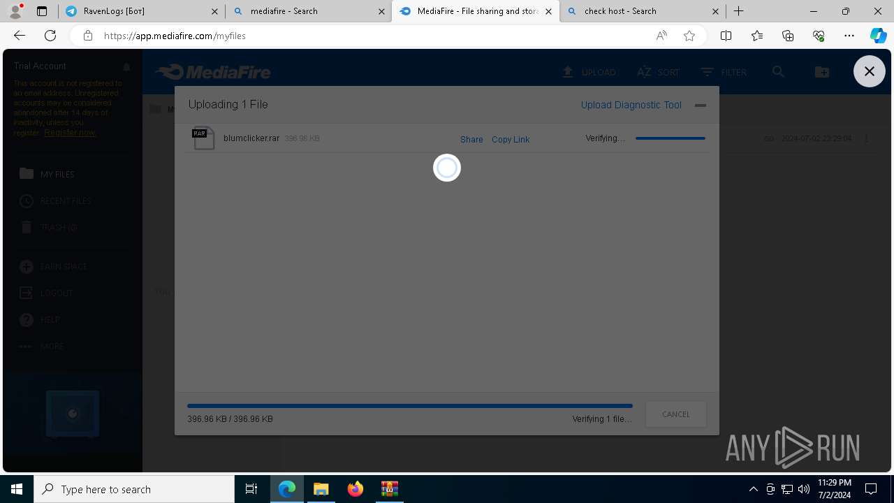
Task: Copy Link for blumclicker.rar
Action: [x=511, y=139]
